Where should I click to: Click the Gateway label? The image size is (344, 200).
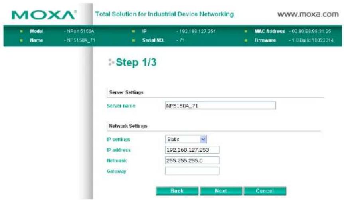click(x=116, y=171)
